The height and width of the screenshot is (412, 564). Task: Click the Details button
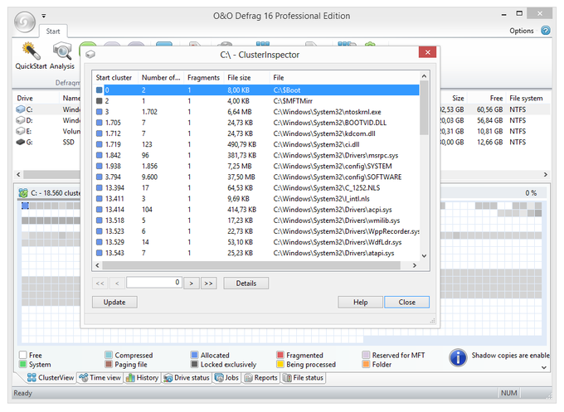tap(246, 284)
